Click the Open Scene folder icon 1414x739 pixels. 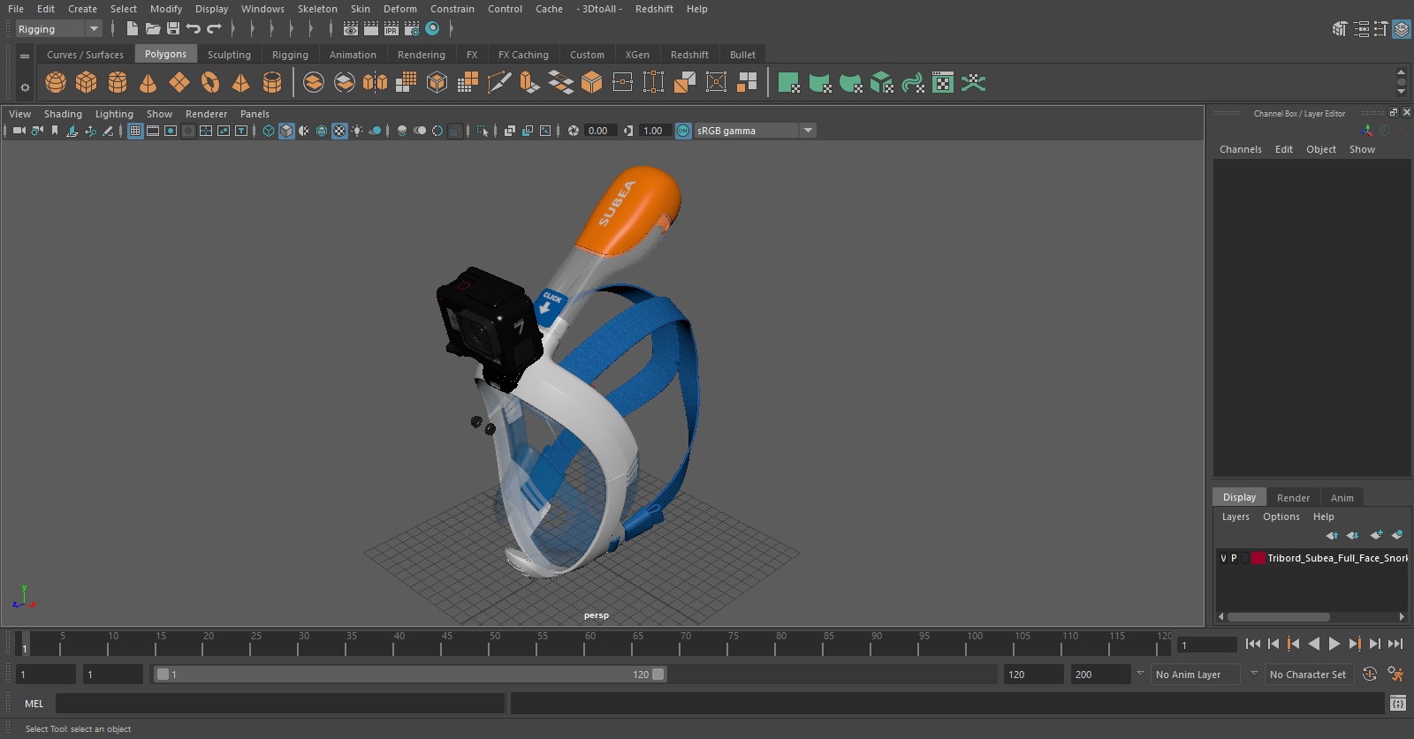point(153,29)
